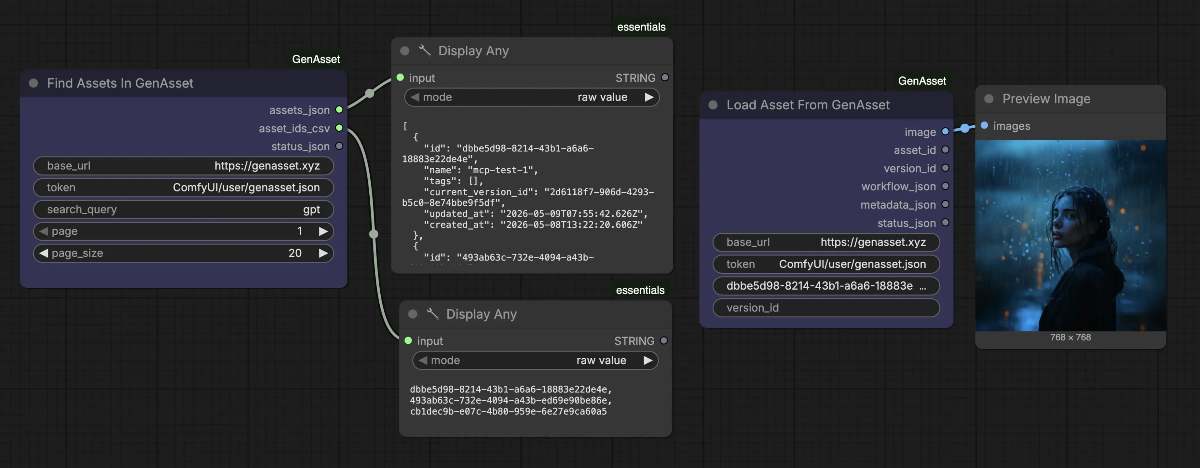Viewport: 1200px width, 468px height.
Task: Click the rainy woman preview image
Action: pos(1071,236)
